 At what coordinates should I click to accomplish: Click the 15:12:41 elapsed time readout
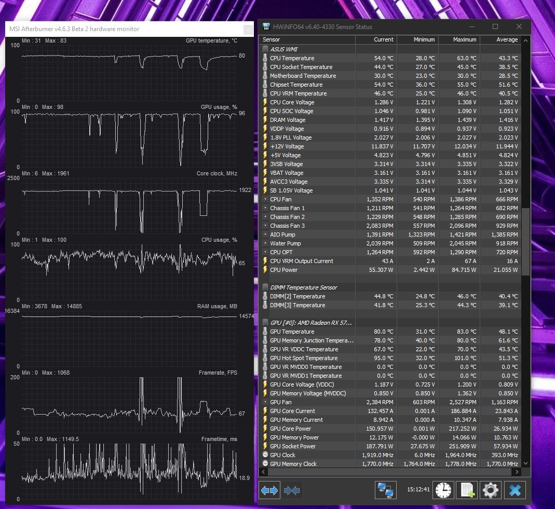click(418, 490)
